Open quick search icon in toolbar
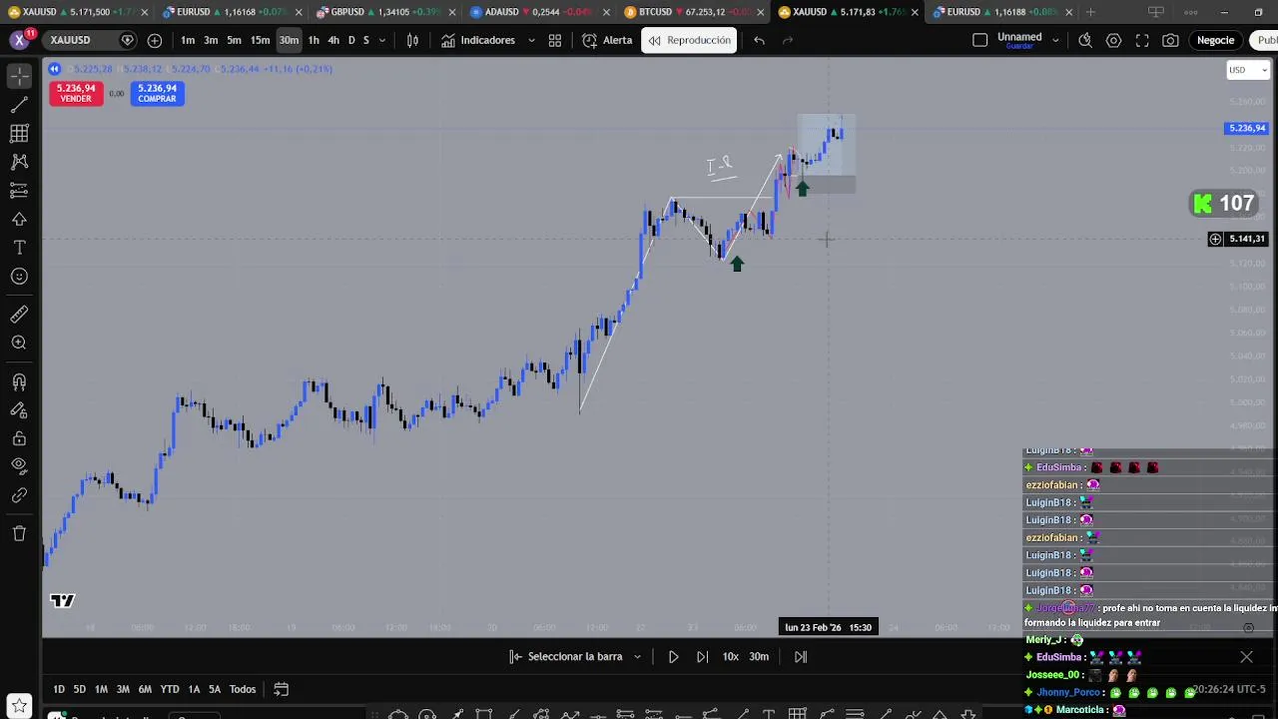Viewport: 1278px width, 719px height. point(1085,40)
